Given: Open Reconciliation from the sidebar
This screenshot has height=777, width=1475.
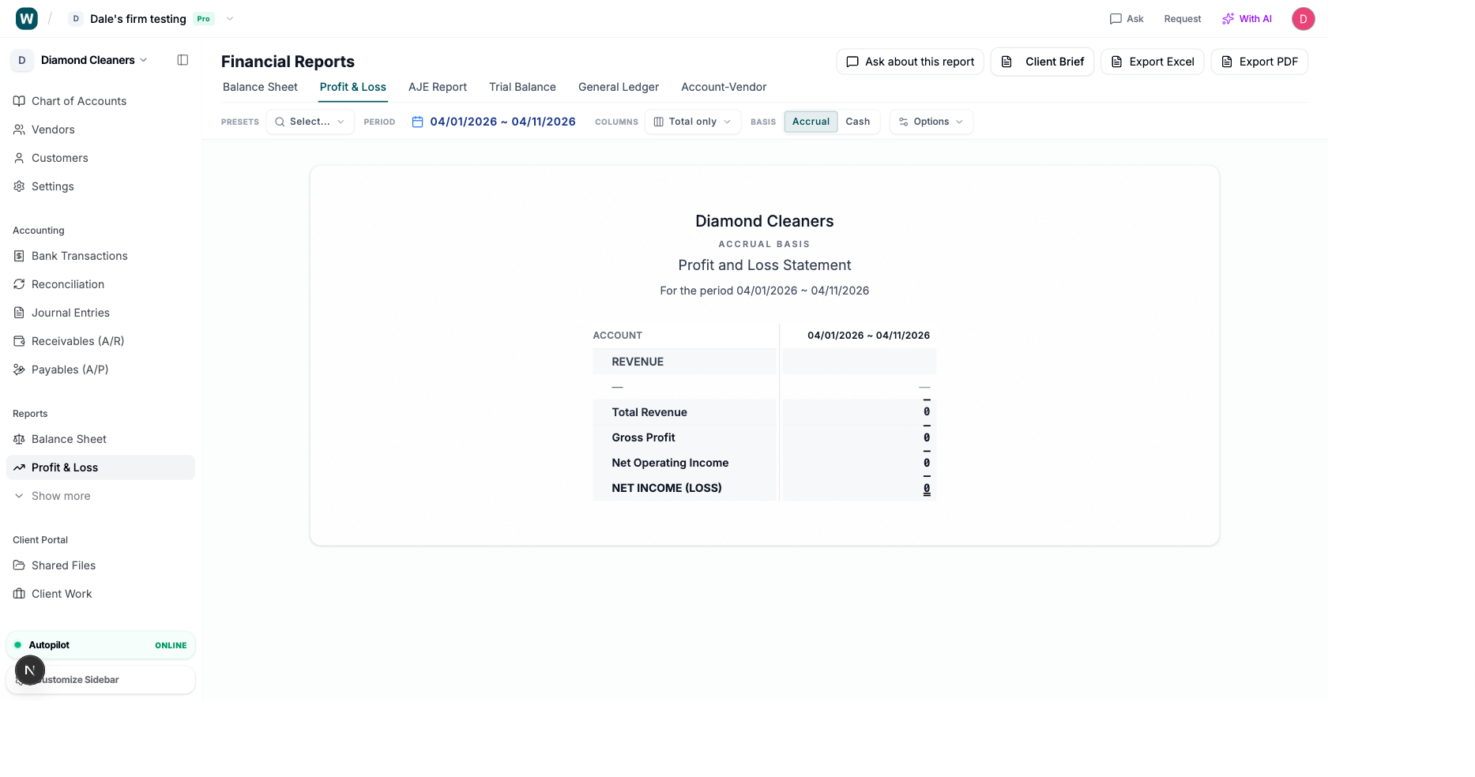Looking at the screenshot, I should click(67, 284).
